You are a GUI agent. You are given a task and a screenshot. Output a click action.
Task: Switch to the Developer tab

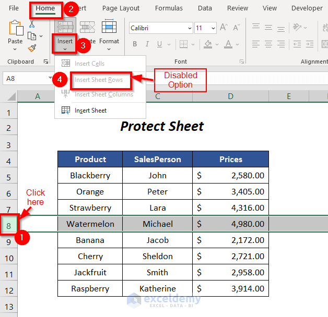(307, 8)
